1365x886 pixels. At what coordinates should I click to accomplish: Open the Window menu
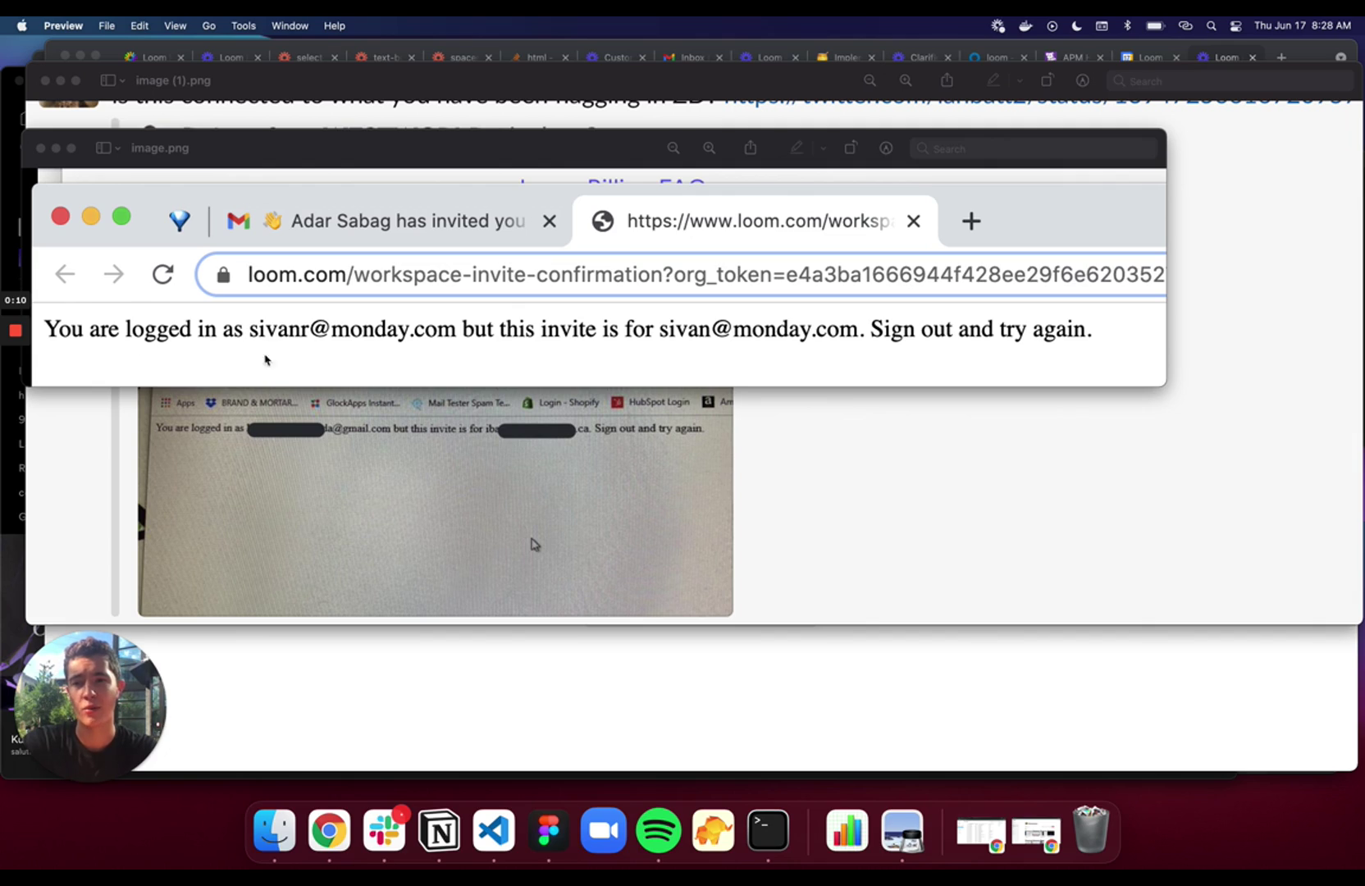(x=290, y=25)
